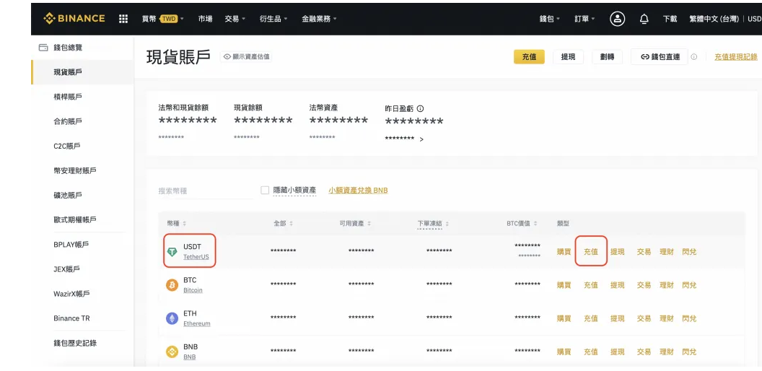Viewport: 762px width, 371px height.
Task: Open the apps grid menu icon
Action: point(123,19)
